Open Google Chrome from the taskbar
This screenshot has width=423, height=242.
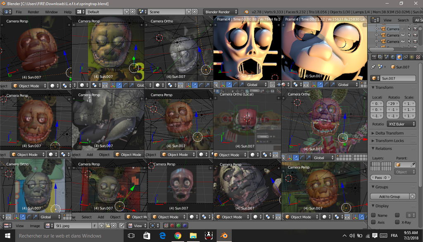(x=178, y=235)
